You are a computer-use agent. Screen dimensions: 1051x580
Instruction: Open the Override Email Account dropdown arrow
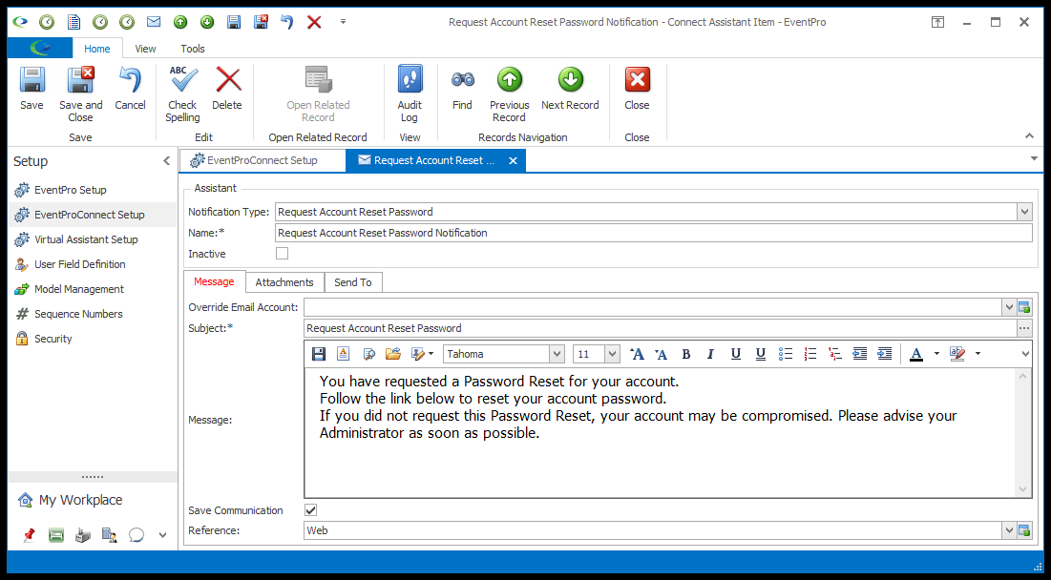pyautogui.click(x=1009, y=307)
